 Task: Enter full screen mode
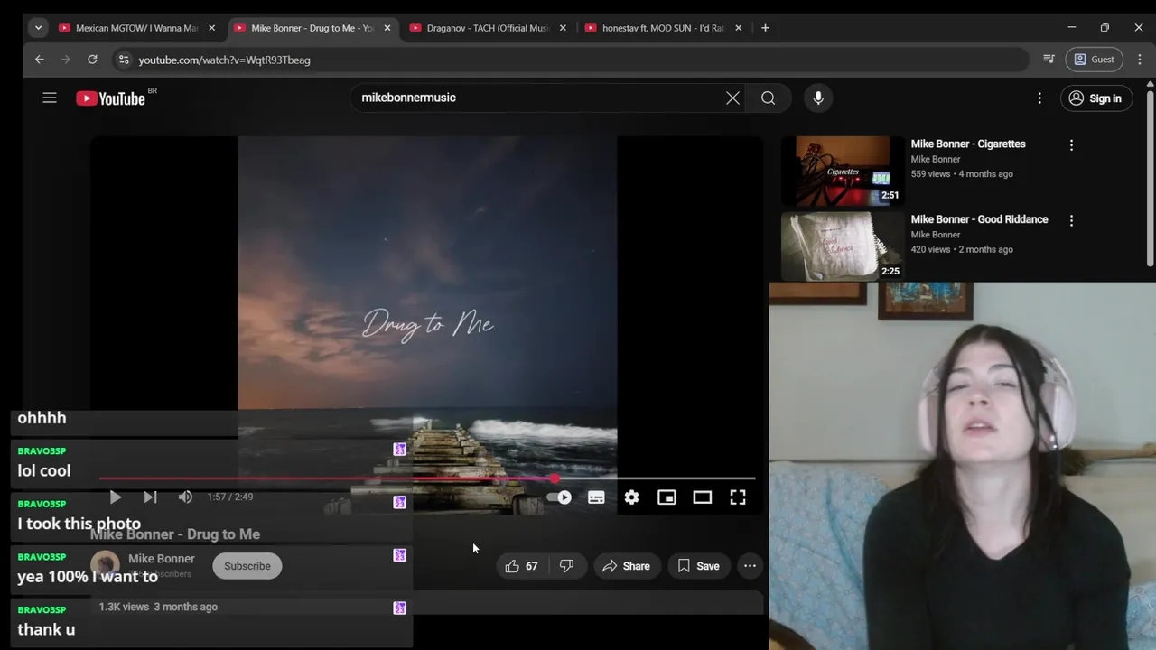pyautogui.click(x=738, y=497)
